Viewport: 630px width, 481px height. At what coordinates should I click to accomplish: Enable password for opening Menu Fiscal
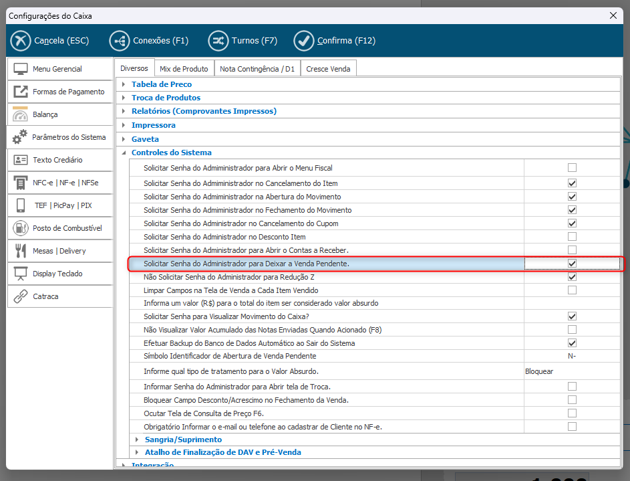572,168
